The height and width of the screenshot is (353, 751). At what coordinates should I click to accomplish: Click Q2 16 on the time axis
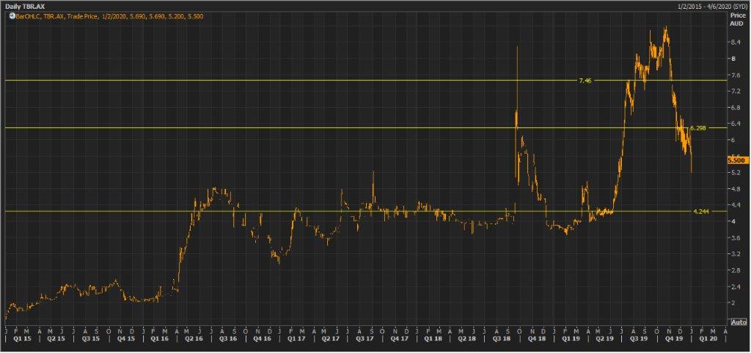point(194,340)
